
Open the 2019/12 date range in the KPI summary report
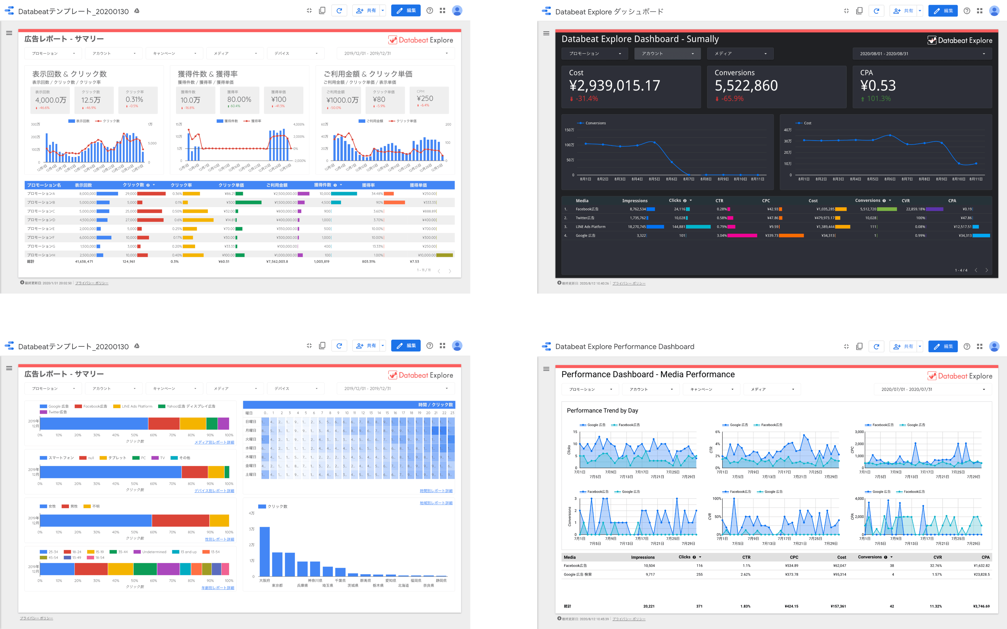396,53
